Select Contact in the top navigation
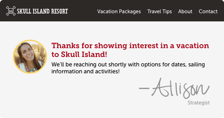The width and height of the screenshot is (224, 118). tap(208, 11)
